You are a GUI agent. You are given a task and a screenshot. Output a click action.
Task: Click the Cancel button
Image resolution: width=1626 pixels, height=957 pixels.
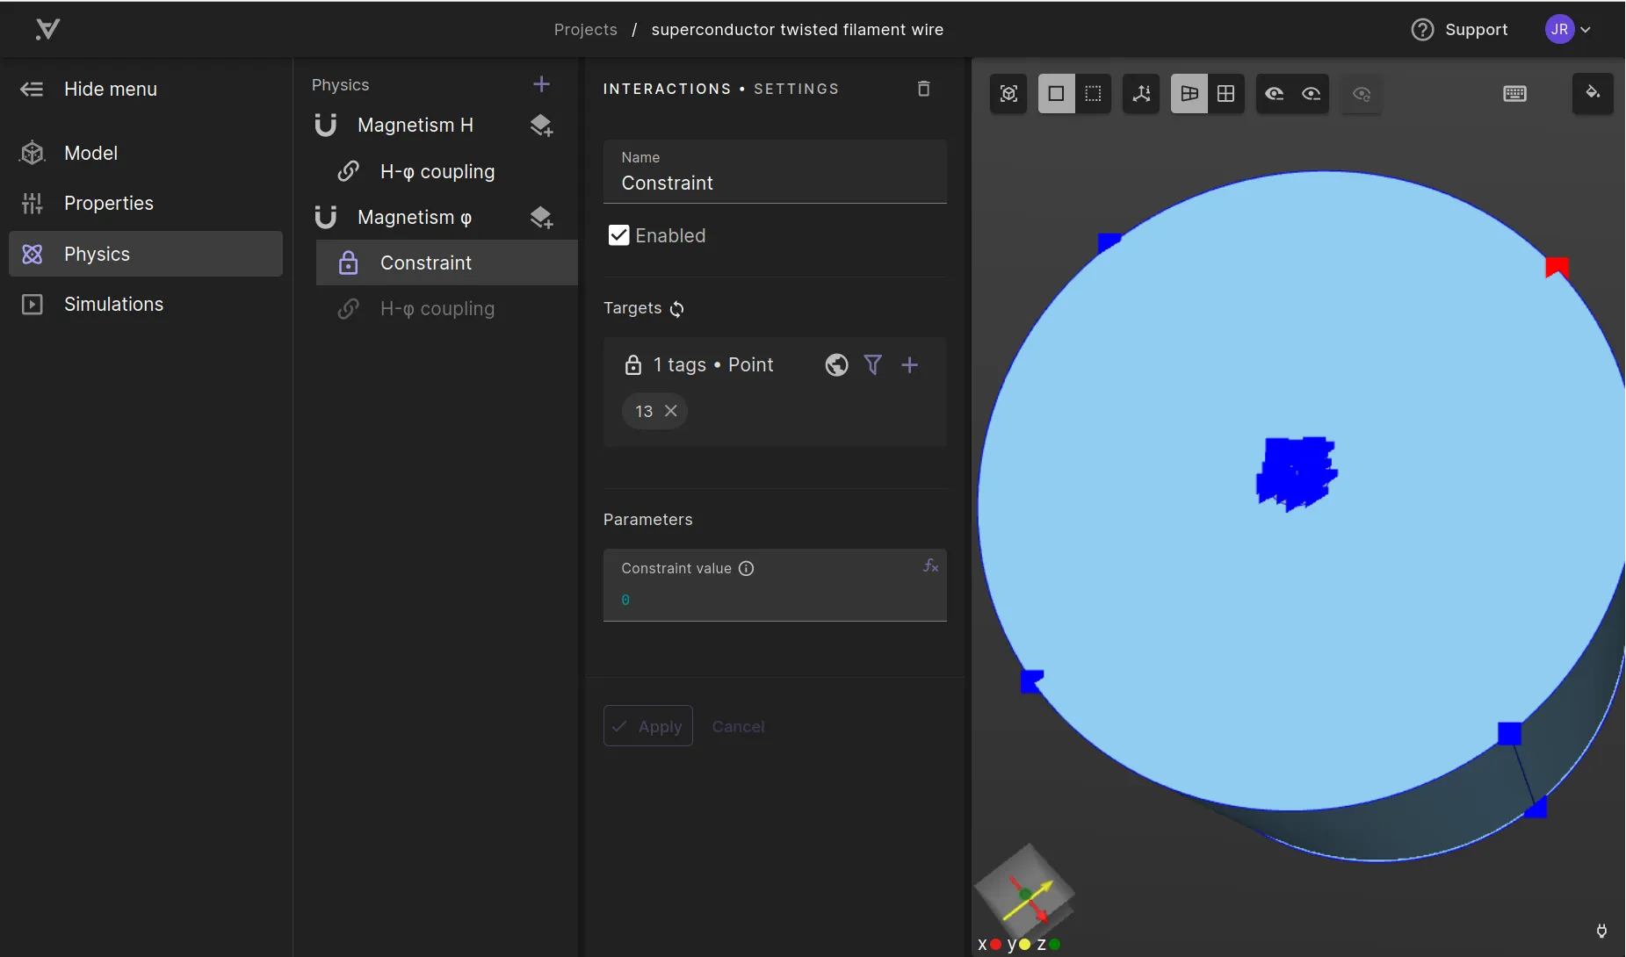[738, 726]
